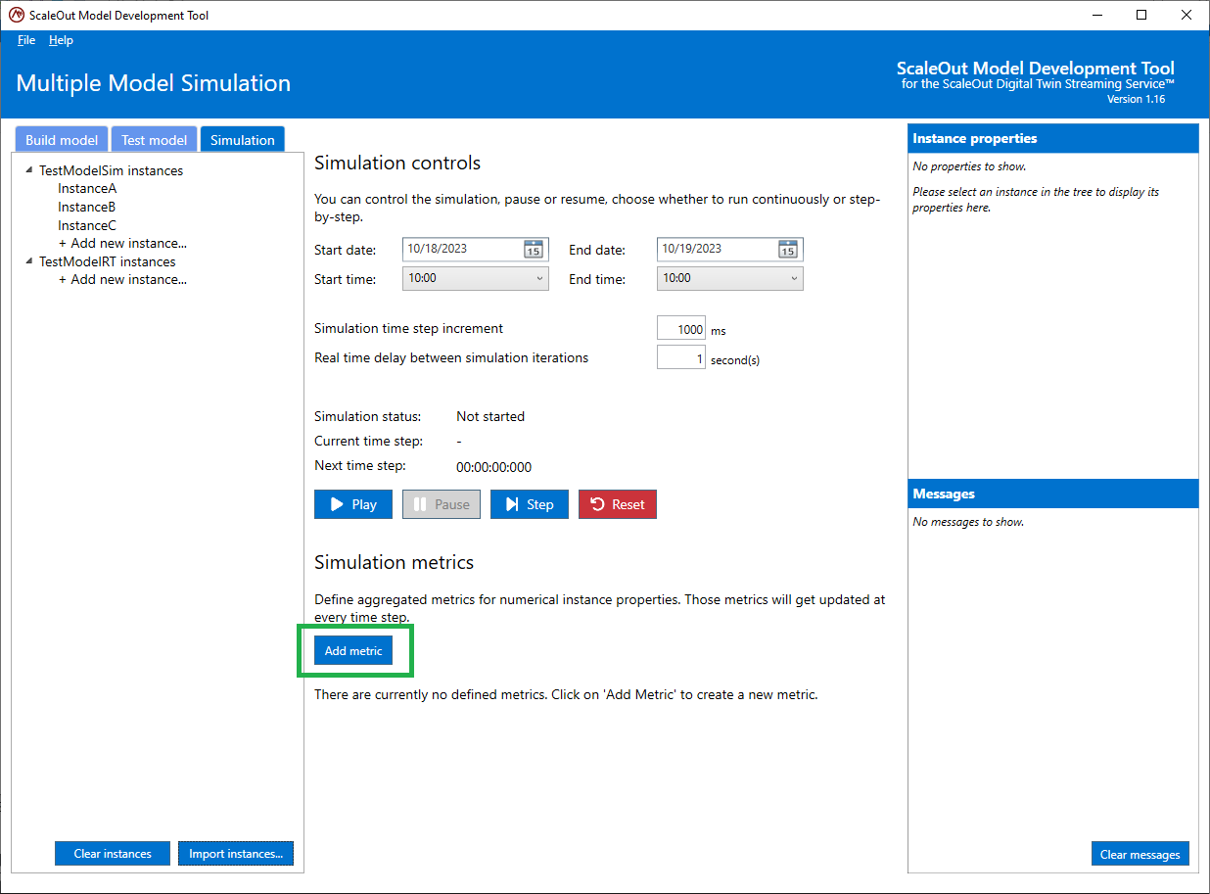The width and height of the screenshot is (1210, 894).
Task: Click Clear instances button
Action: pos(113,854)
